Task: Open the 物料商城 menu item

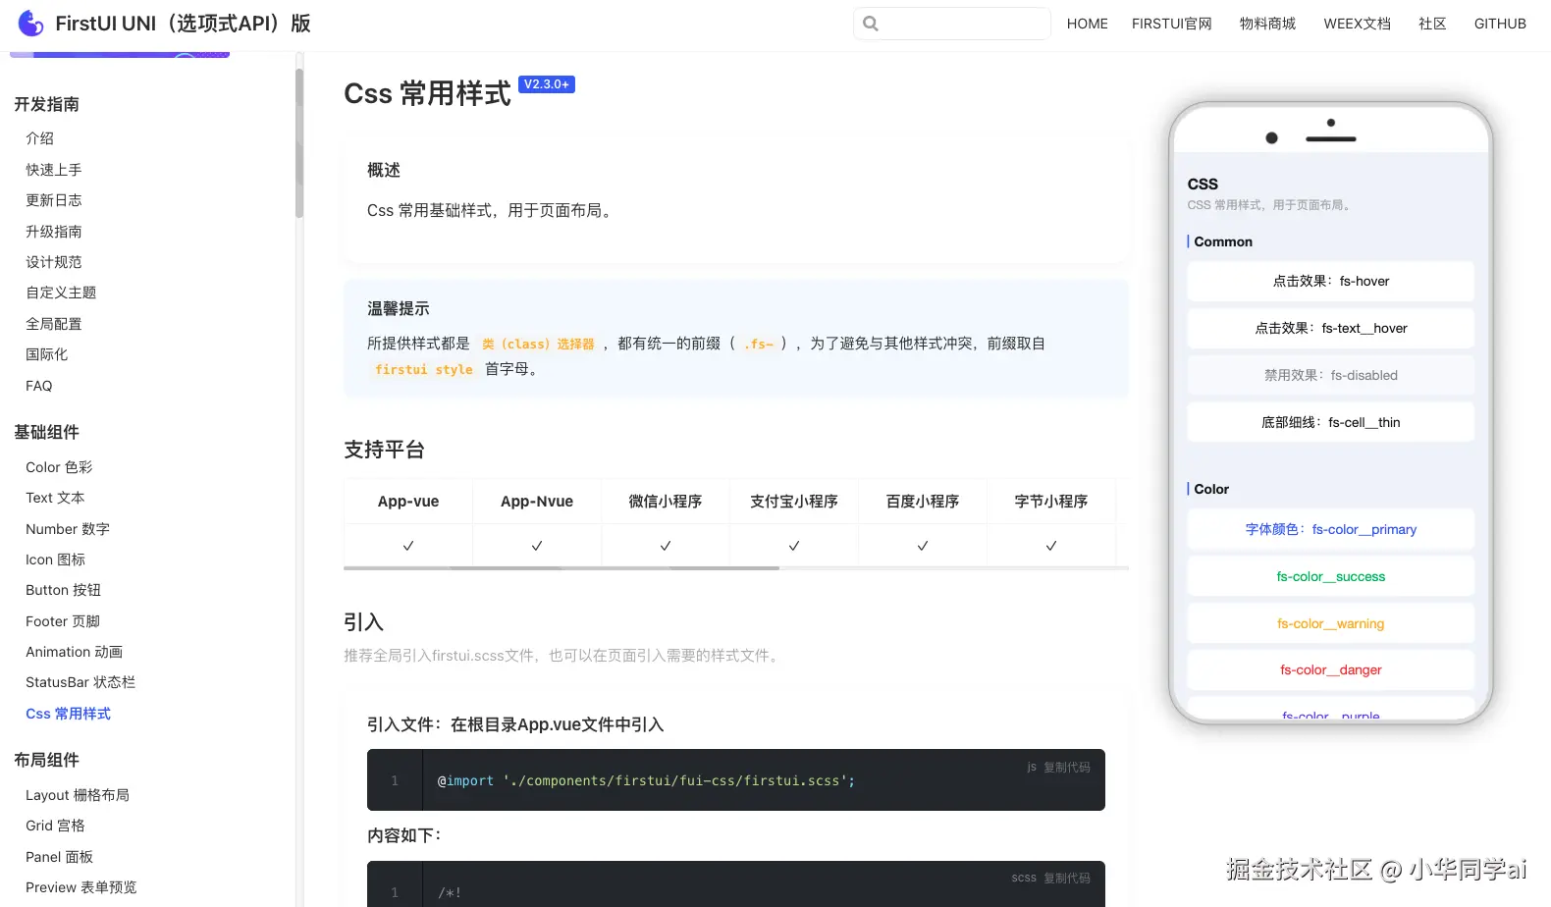Action: pyautogui.click(x=1267, y=24)
